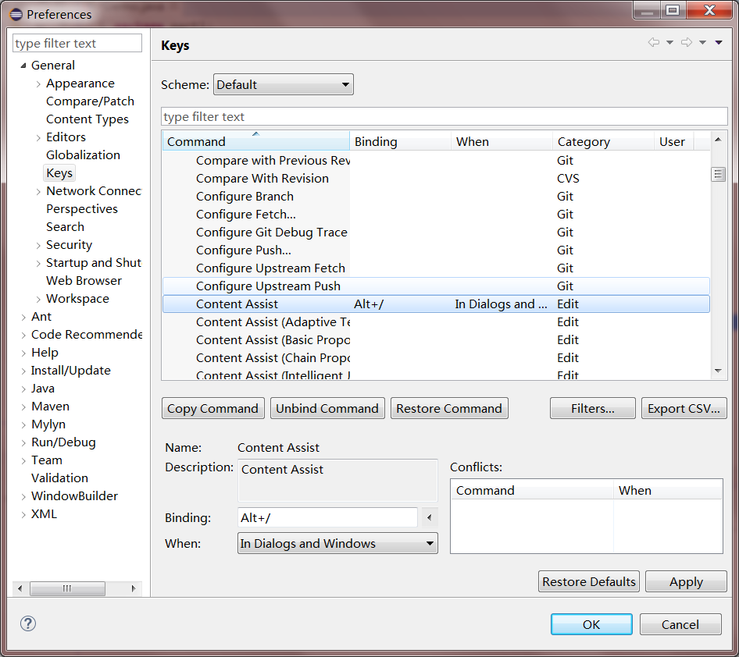Focus the sidebar type filter text field

pyautogui.click(x=77, y=43)
